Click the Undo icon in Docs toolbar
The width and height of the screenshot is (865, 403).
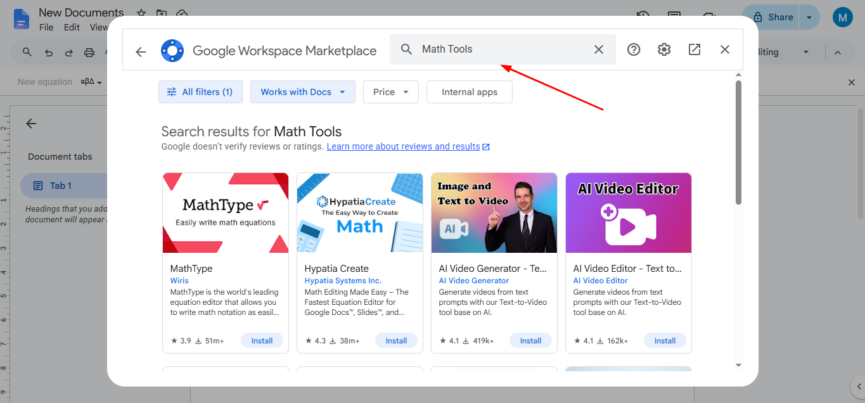click(x=49, y=52)
